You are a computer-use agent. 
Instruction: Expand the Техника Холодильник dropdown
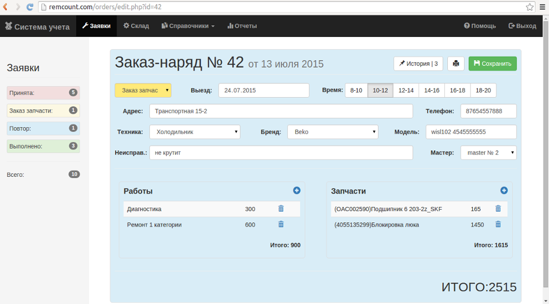194,132
